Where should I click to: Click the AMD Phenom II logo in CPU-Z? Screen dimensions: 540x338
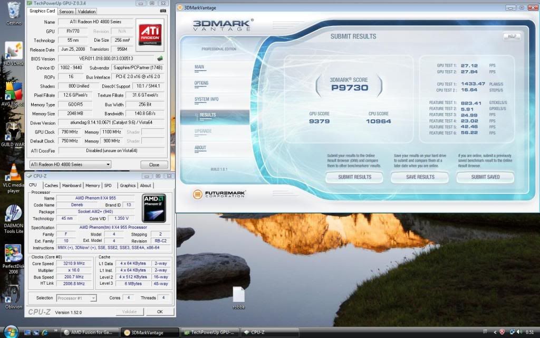click(x=154, y=208)
